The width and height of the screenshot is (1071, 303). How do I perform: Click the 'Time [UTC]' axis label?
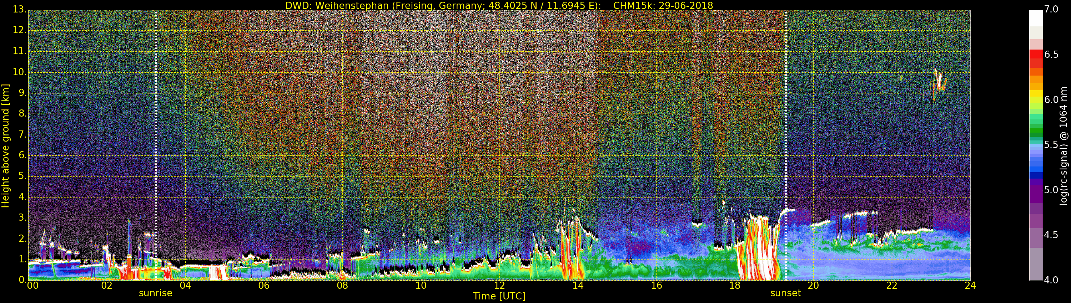coord(499,296)
